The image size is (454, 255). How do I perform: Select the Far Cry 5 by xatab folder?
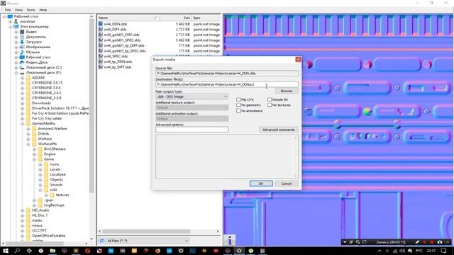point(47,118)
